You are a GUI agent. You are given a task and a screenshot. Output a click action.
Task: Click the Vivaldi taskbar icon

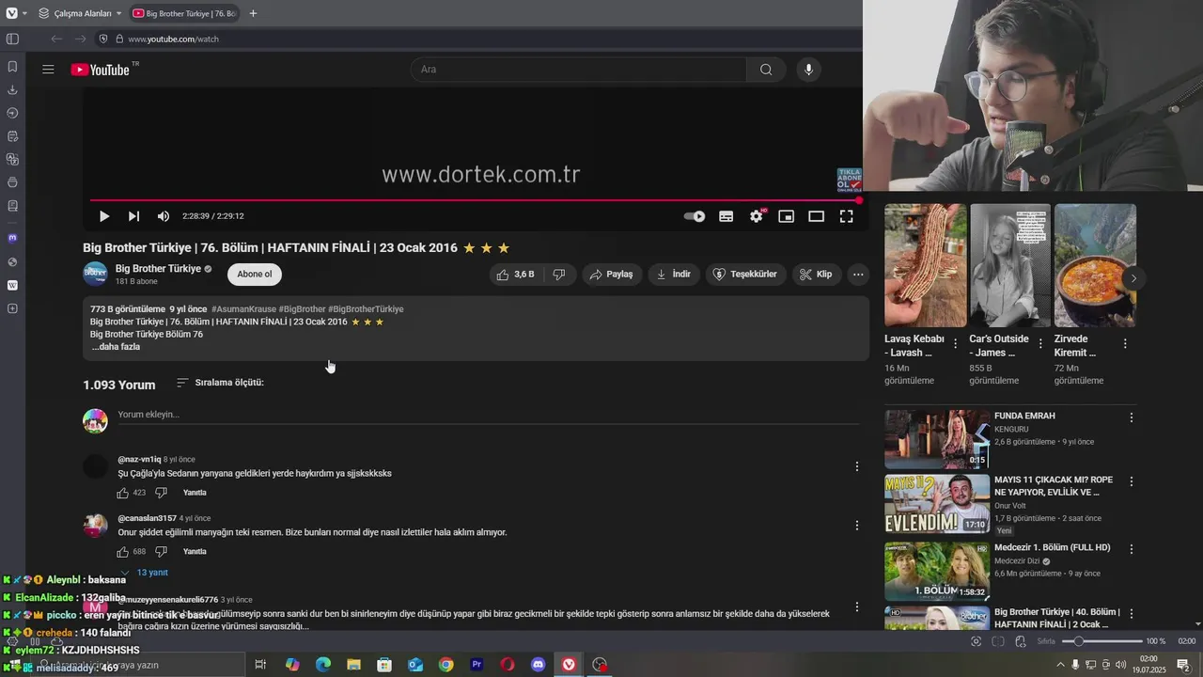[569, 665]
